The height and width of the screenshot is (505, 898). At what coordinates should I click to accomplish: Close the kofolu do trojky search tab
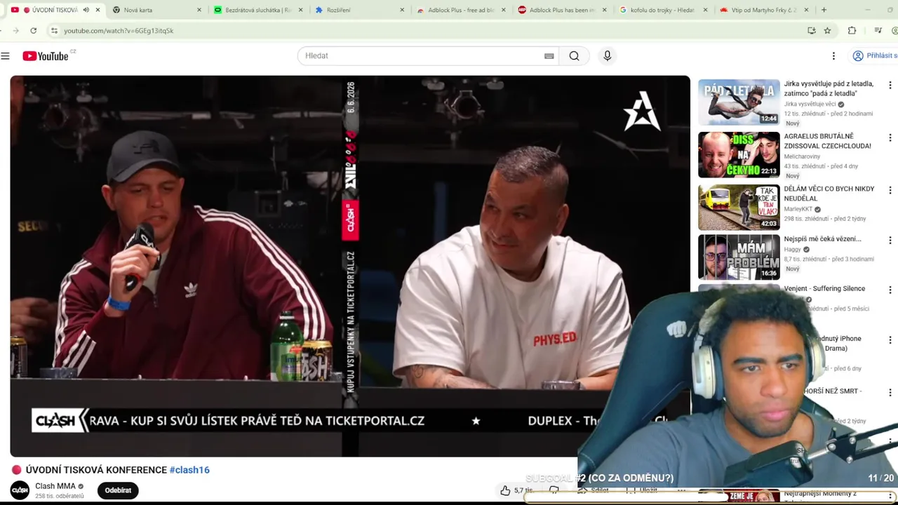coord(704,10)
